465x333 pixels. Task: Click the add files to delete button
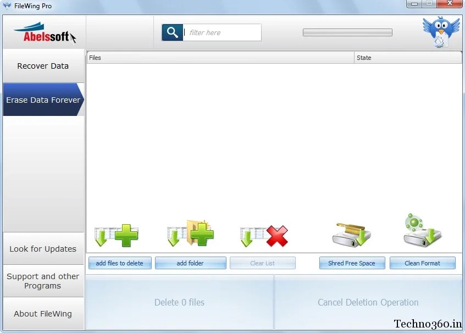(x=120, y=263)
